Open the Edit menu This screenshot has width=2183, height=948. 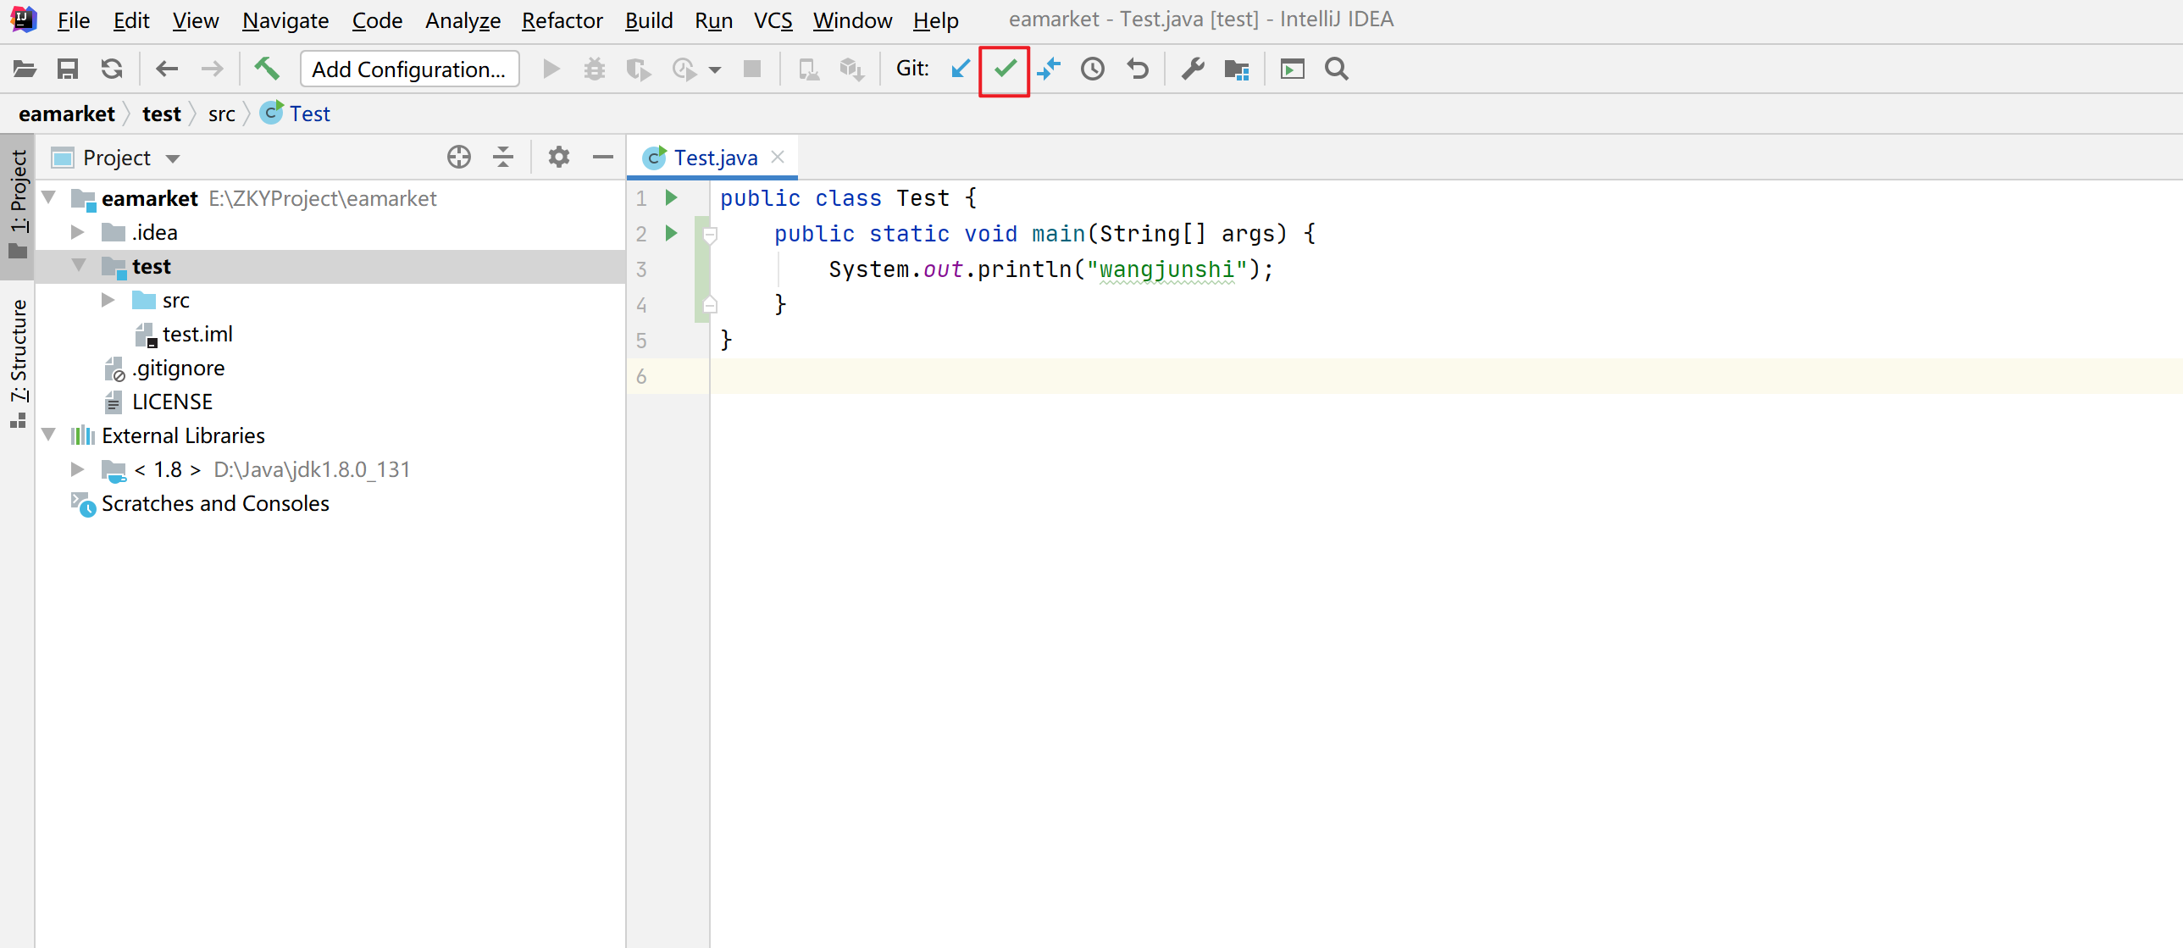131,20
